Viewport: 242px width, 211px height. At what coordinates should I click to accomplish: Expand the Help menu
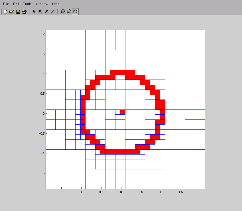(56, 4)
